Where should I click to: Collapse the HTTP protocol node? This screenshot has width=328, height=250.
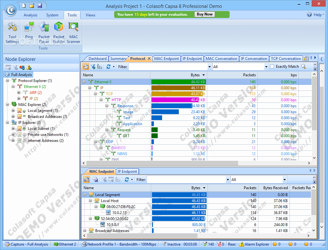point(101,100)
